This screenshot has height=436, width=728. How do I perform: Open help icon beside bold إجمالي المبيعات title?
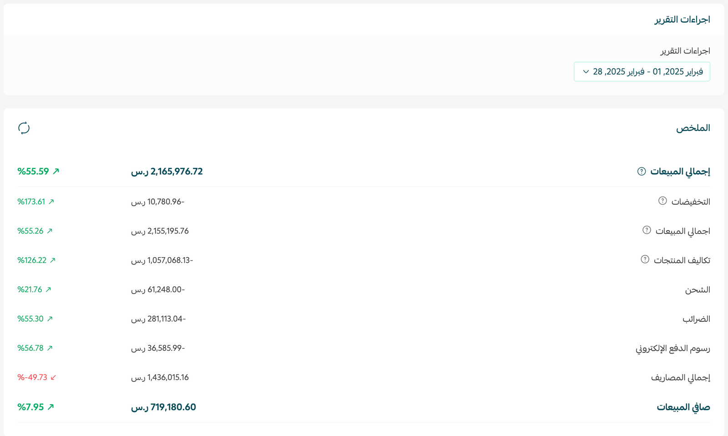click(x=642, y=172)
